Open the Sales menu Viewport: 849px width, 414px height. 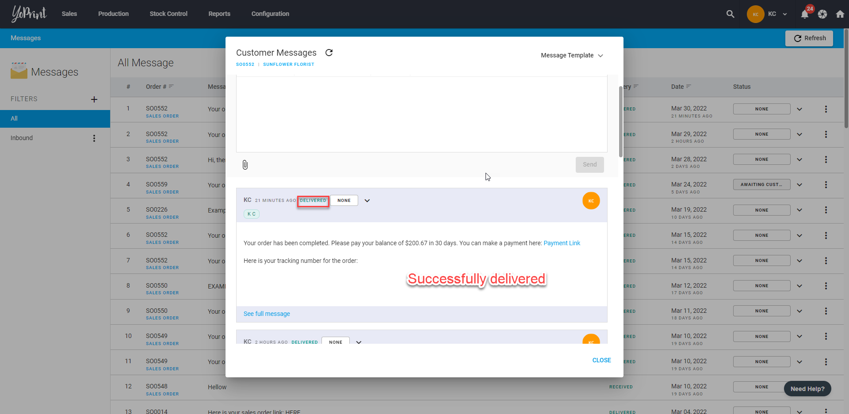(x=69, y=14)
